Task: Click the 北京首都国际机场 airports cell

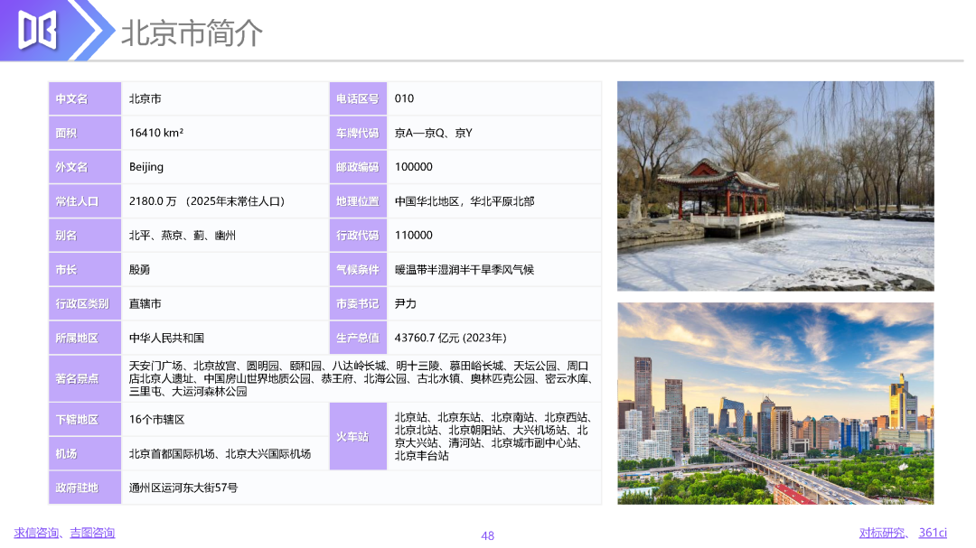Action: (225, 453)
